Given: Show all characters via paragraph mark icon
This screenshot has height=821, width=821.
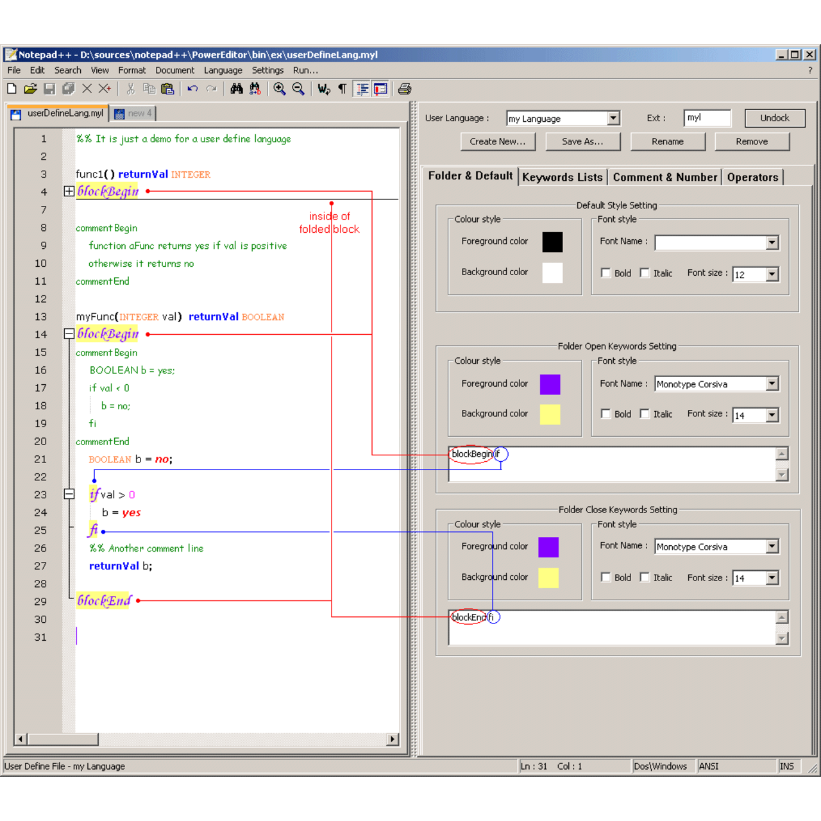Looking at the screenshot, I should tap(342, 89).
